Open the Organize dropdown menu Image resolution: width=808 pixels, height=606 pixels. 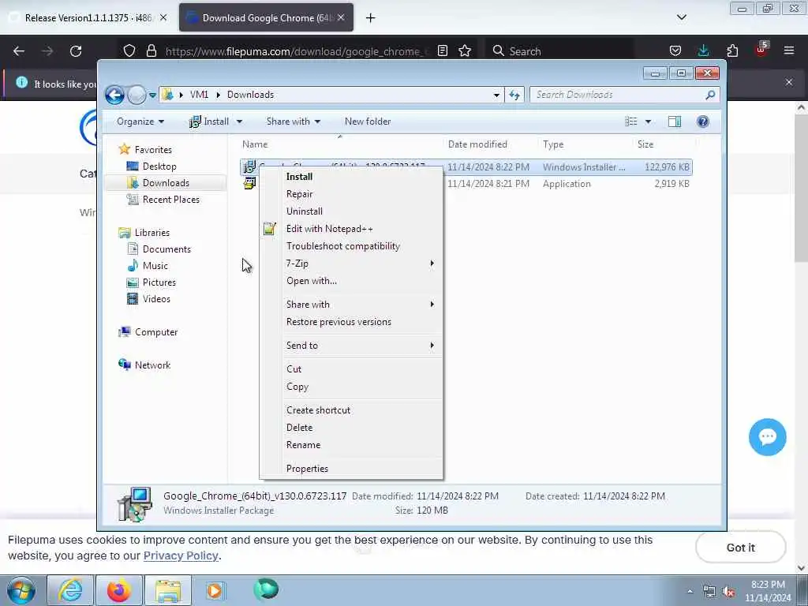coord(140,122)
